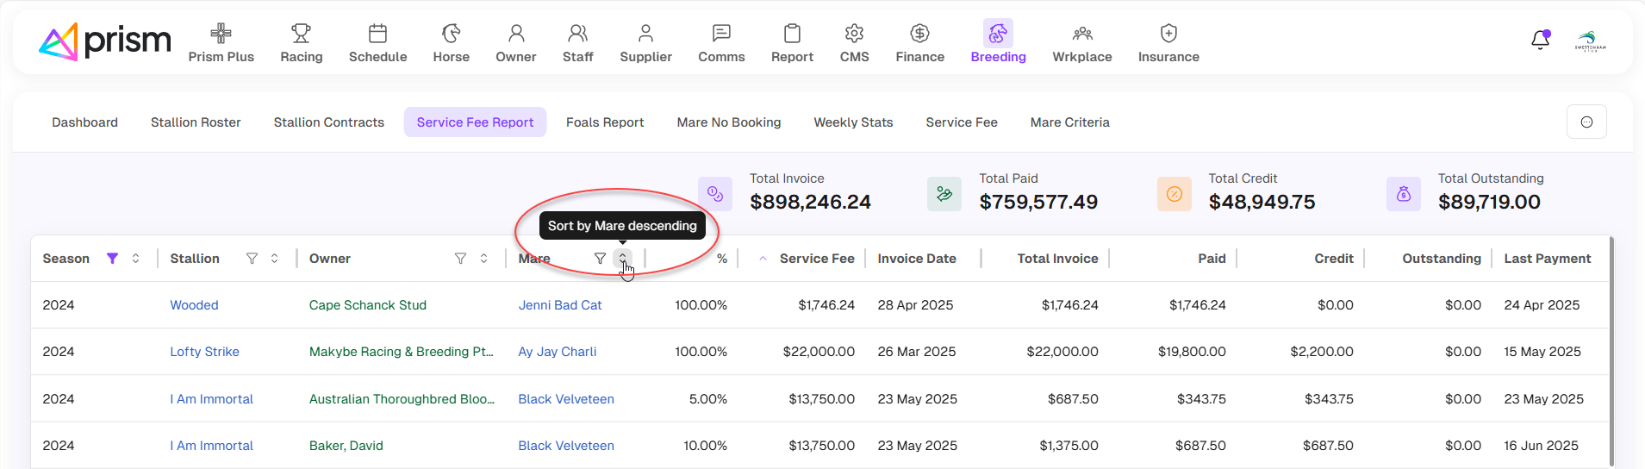Toggle the active Season column filter

click(112, 259)
